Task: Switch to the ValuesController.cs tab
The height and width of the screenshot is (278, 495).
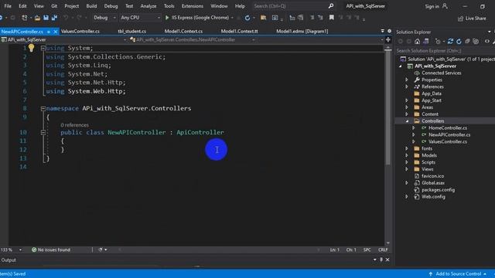Action: pyautogui.click(x=80, y=31)
